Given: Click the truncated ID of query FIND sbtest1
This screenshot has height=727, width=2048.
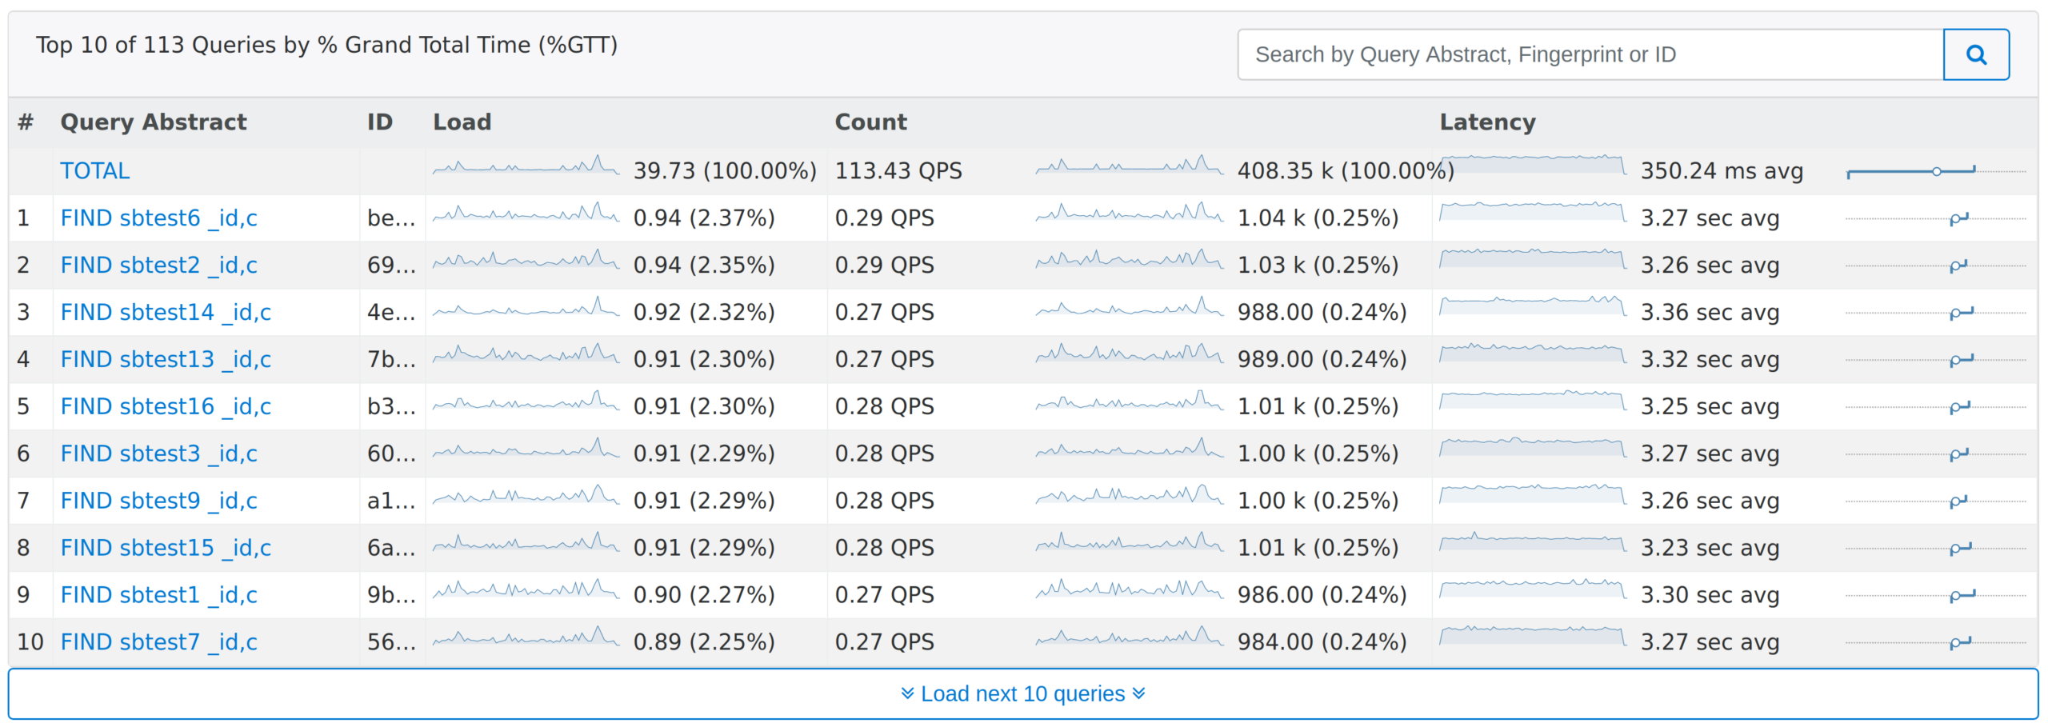Looking at the screenshot, I should tap(392, 594).
